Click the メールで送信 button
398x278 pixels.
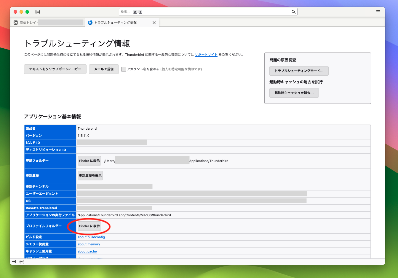[x=104, y=69]
